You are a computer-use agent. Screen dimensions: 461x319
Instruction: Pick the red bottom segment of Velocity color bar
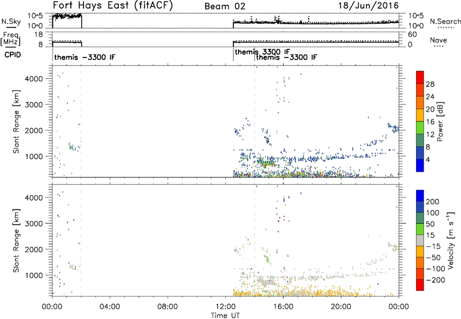(x=420, y=285)
